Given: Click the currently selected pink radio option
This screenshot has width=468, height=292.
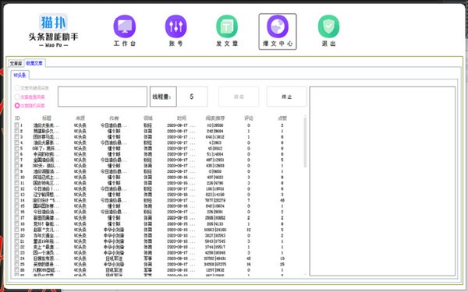Looking at the screenshot, I should click(x=17, y=105).
